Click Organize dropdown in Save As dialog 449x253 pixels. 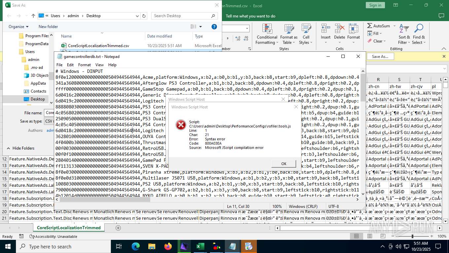[x=18, y=27]
